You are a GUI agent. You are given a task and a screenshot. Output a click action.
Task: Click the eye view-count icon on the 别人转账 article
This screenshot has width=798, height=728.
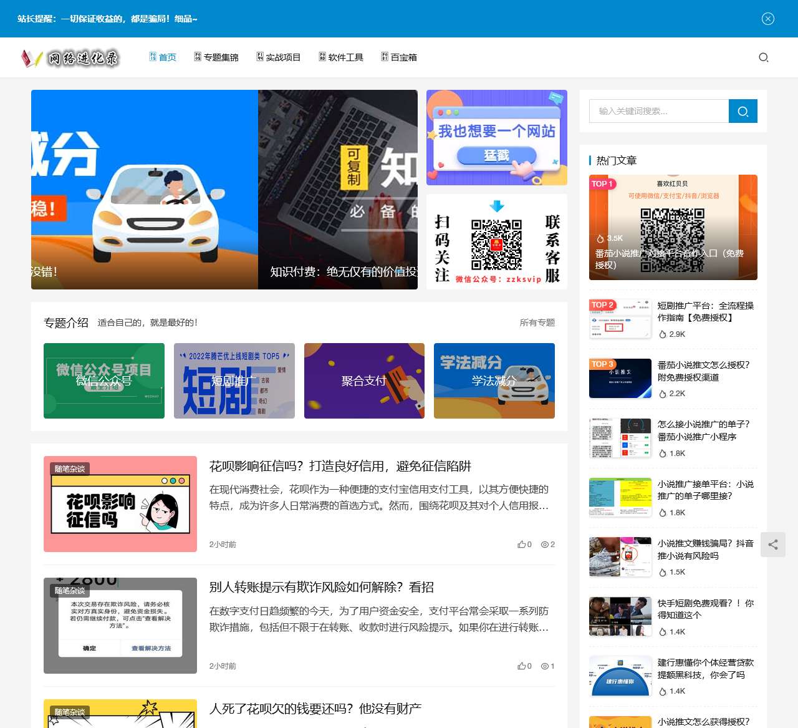click(x=544, y=666)
